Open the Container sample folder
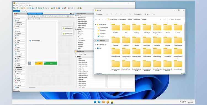This screenshot has width=207, height=105. click(x=168, y=41)
